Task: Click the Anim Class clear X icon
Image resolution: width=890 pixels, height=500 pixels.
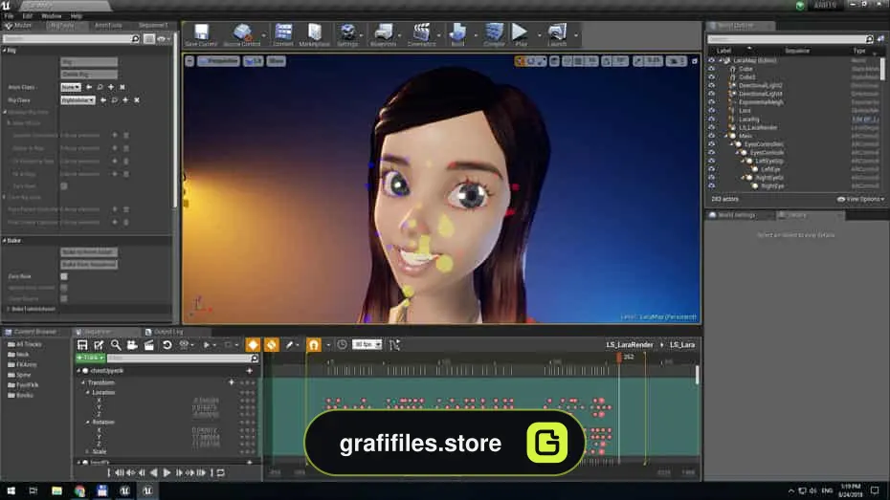Action: pos(122,87)
